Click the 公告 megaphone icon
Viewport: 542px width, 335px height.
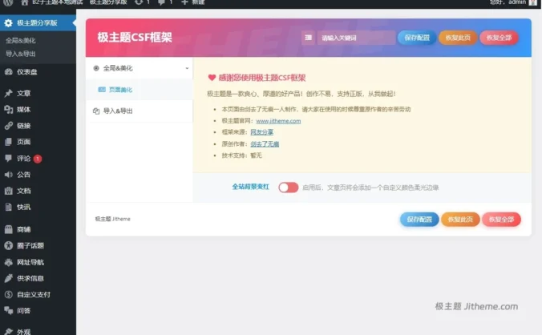[8, 175]
